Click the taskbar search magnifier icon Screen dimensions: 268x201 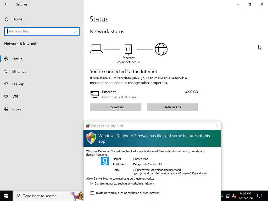(x=18, y=196)
